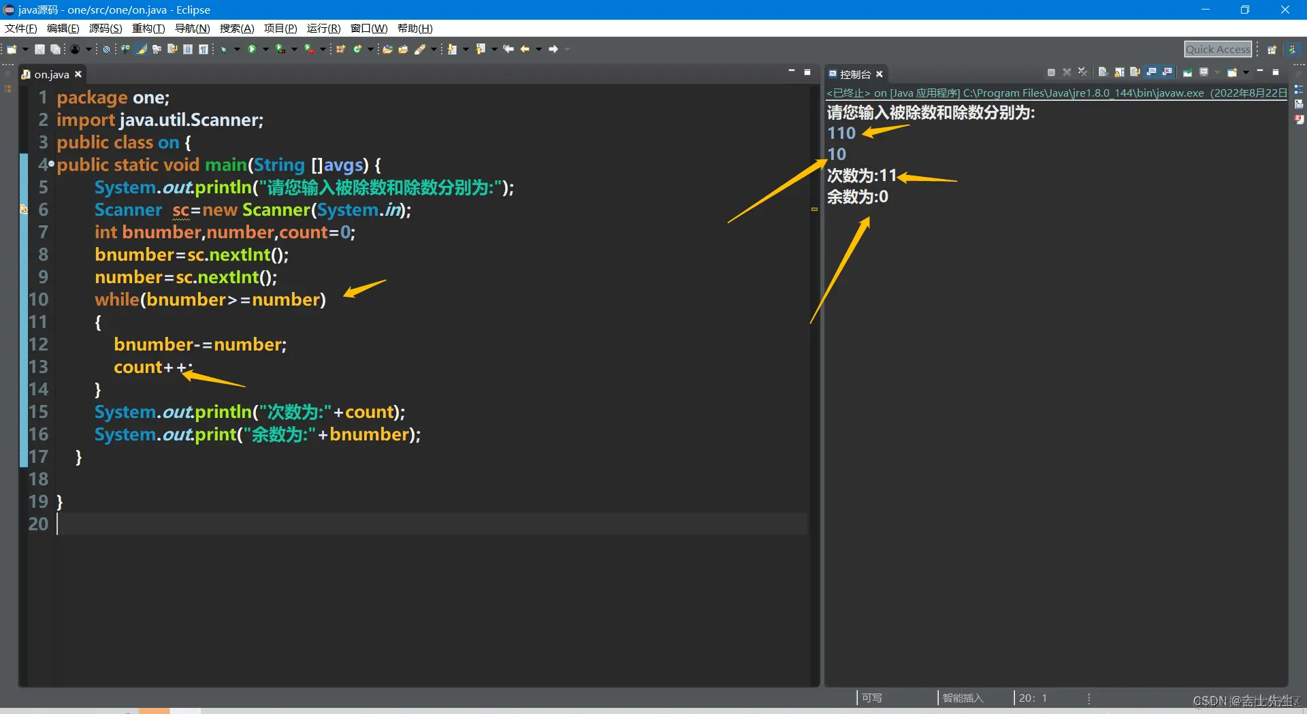This screenshot has height=714, width=1307.
Task: Open the 文件(F) menu
Action: 21,29
